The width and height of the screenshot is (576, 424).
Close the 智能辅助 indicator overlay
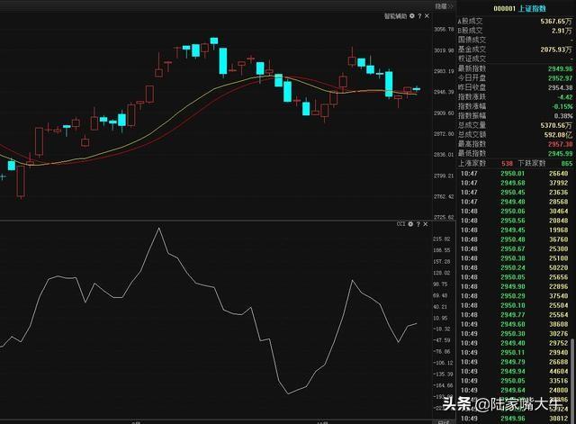[427, 15]
